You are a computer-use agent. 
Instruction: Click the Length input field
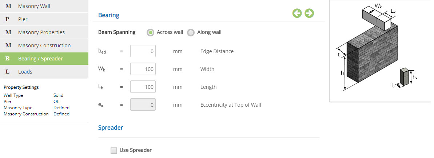143,87
